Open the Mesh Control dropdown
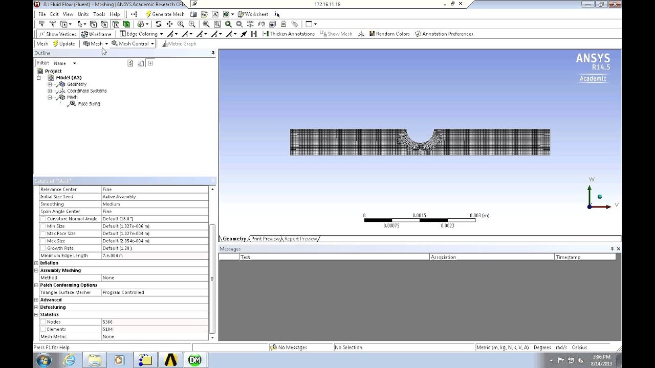Image resolution: width=655 pixels, height=368 pixels. pos(133,43)
